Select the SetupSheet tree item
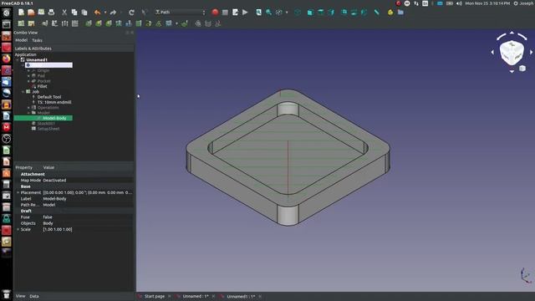Screen dimensions: 535x301 (48, 129)
